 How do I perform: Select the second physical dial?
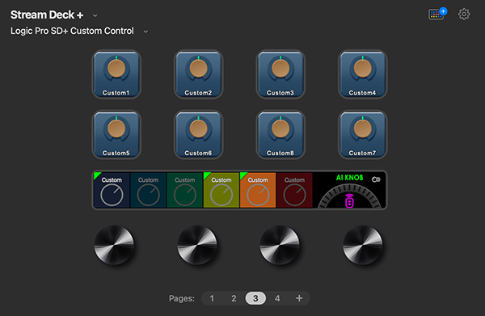pos(197,245)
